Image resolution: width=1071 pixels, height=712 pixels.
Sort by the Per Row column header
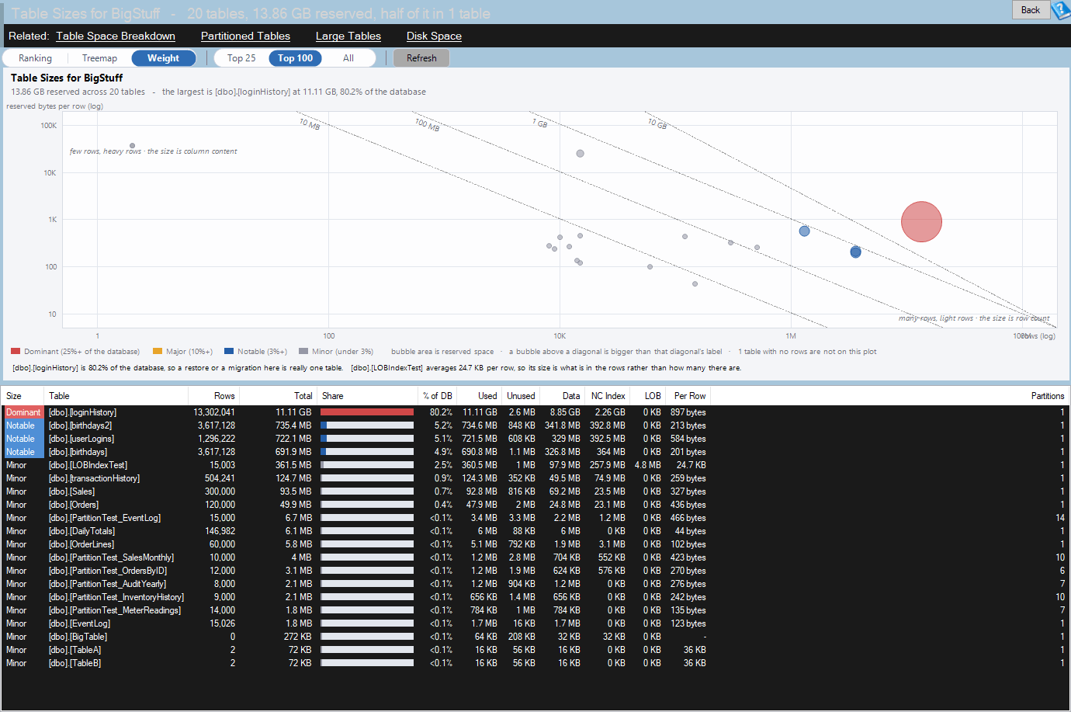[x=690, y=396]
